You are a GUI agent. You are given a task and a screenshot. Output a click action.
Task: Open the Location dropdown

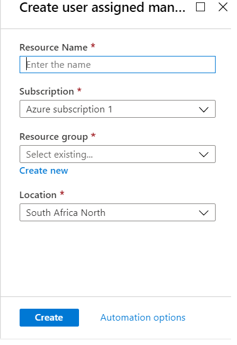point(118,212)
